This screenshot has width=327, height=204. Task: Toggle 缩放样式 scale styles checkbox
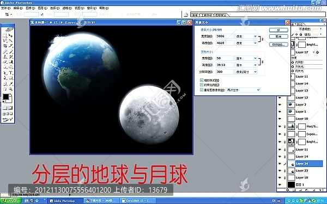tap(202, 80)
